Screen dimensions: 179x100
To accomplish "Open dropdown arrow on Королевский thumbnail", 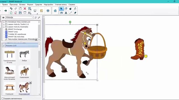I will [30, 82].
